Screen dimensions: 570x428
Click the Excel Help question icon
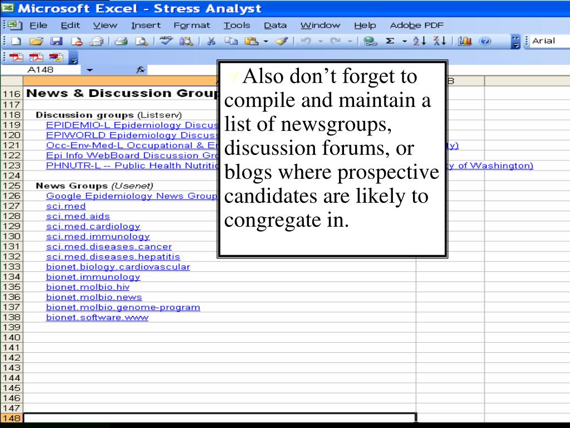(485, 41)
